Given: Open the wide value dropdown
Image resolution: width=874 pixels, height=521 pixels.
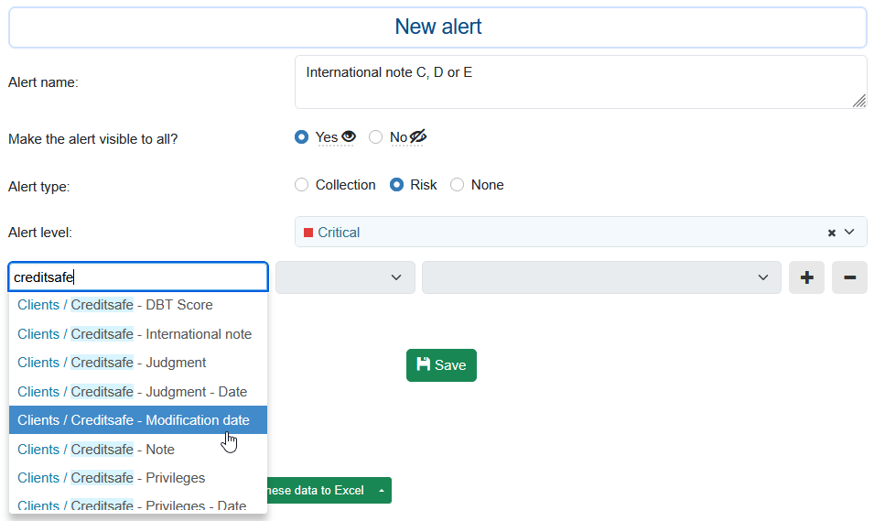Looking at the screenshot, I should tap(601, 277).
